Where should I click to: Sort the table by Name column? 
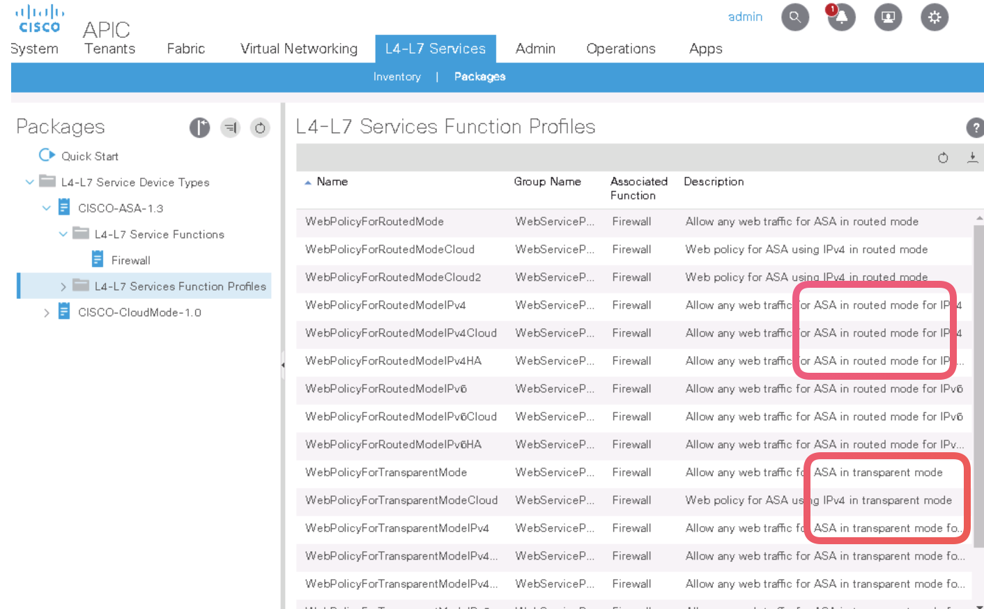[332, 182]
